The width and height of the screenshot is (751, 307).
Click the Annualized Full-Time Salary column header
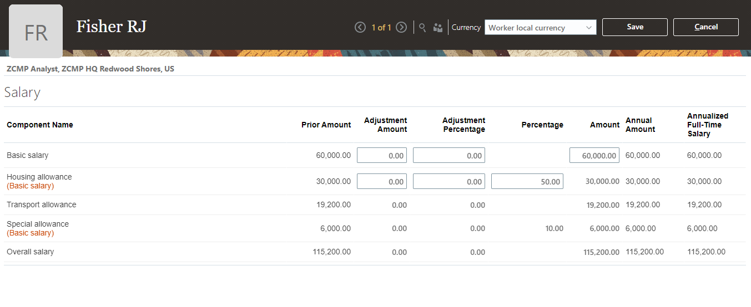tap(707, 125)
